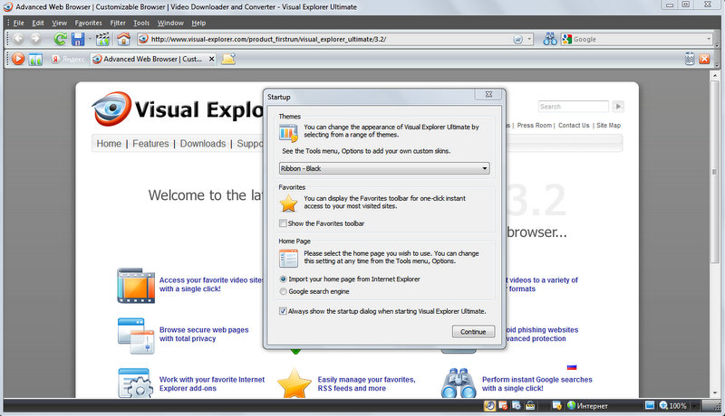Click the orange play button icon in tab bar
The width and height of the screenshot is (725, 416).
tap(18, 59)
